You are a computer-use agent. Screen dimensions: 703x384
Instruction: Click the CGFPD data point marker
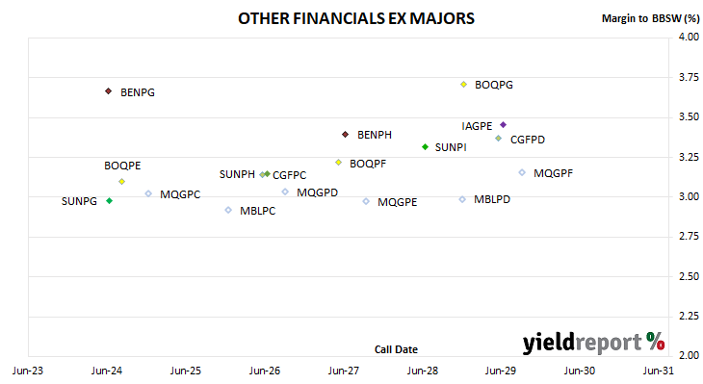498,139
